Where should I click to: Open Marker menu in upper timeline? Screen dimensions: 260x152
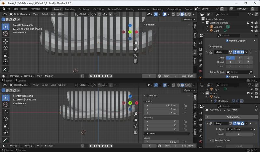49,76
